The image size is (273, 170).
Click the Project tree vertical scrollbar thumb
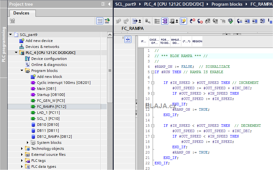pyautogui.click(x=110, y=70)
